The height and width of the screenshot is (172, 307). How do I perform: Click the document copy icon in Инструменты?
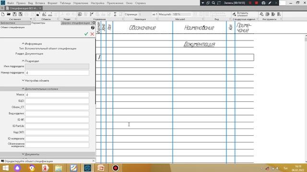click(268, 14)
